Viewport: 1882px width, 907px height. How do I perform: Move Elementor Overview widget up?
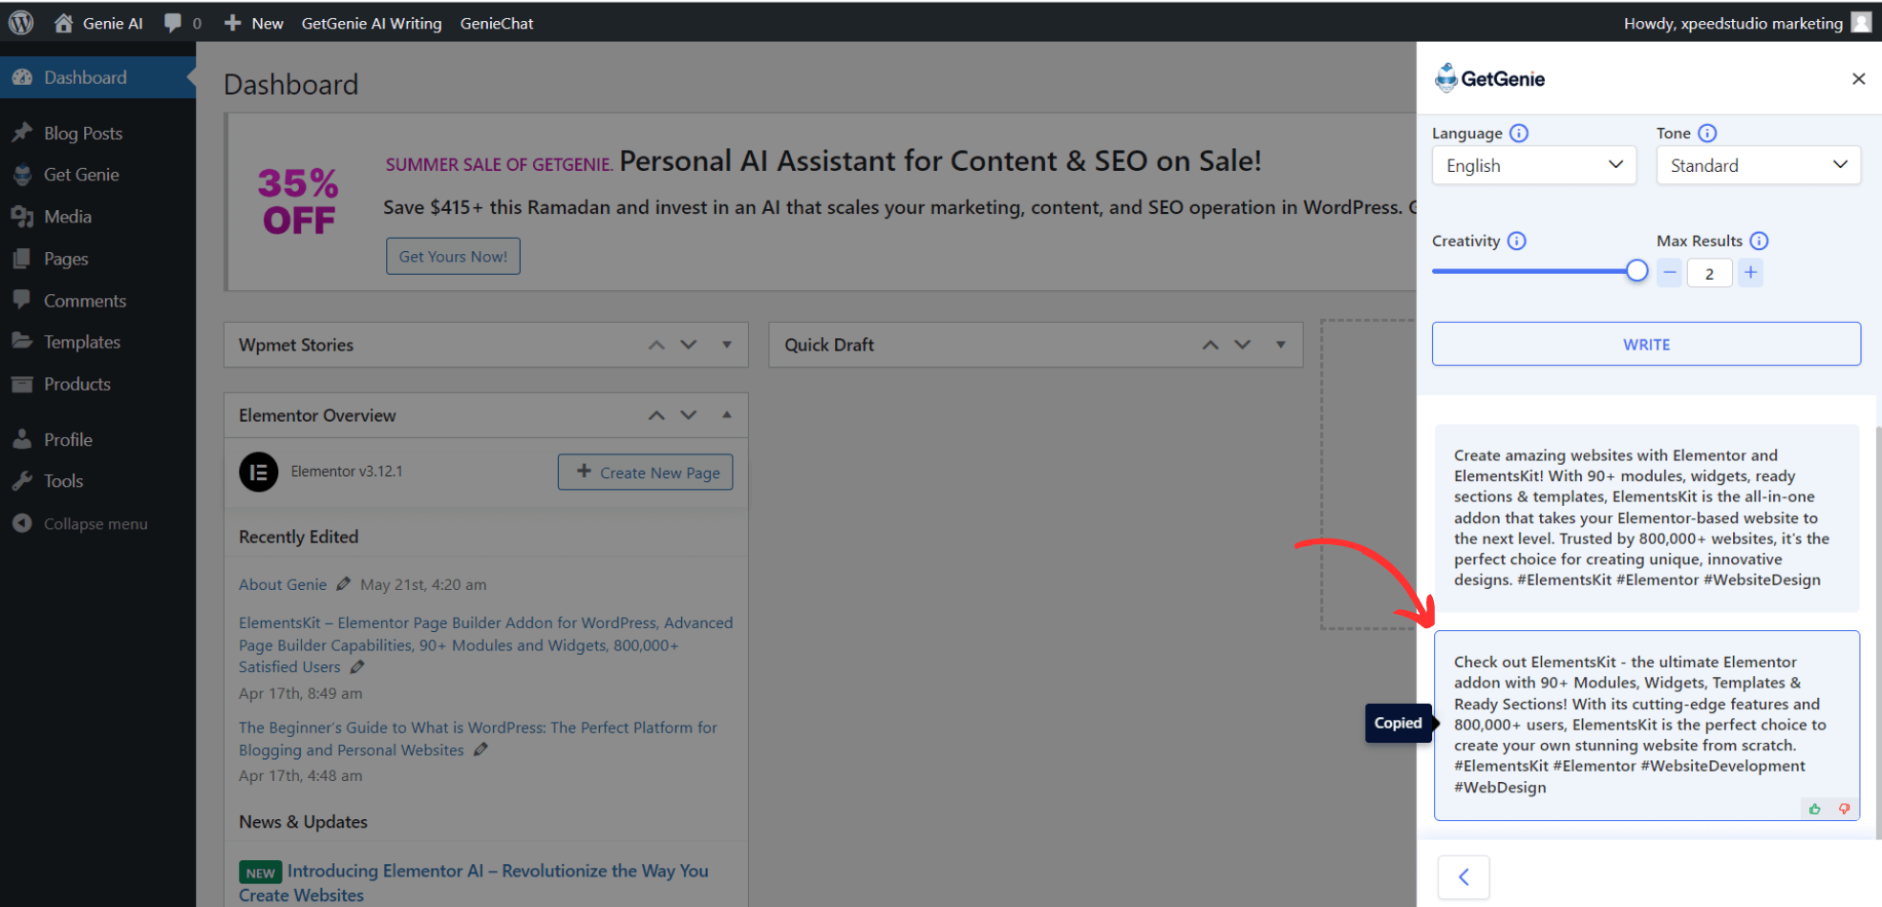click(656, 415)
